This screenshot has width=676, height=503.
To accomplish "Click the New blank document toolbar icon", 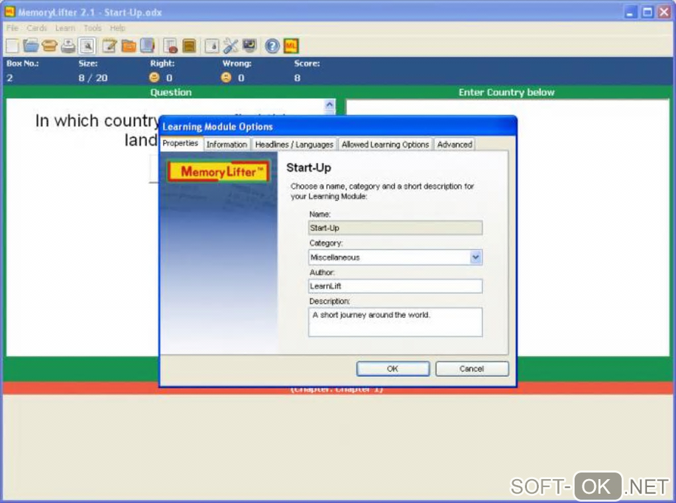I will coord(12,46).
